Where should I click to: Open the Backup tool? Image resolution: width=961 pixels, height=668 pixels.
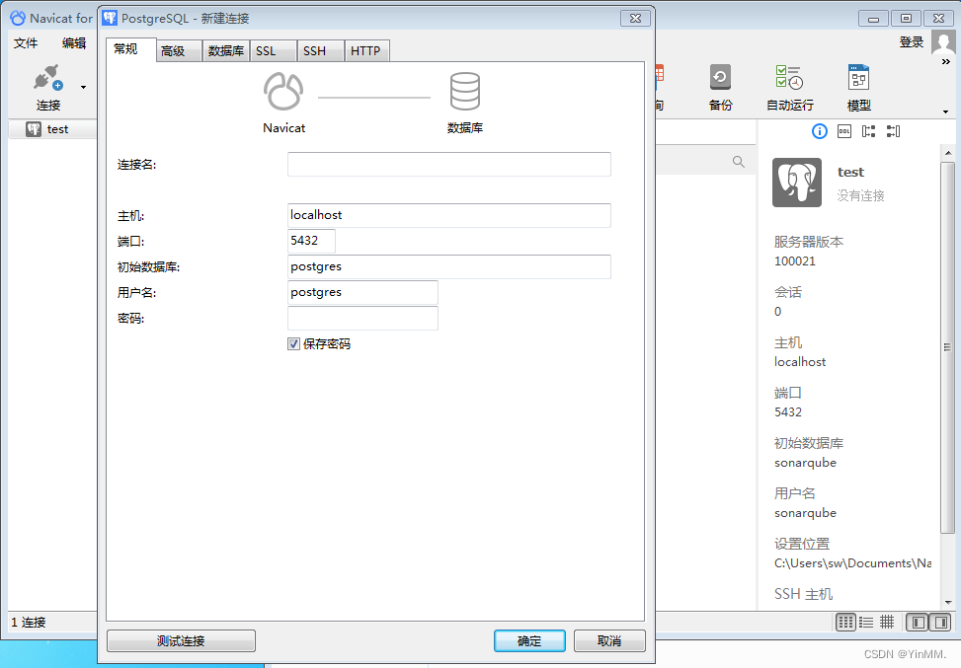pyautogui.click(x=720, y=88)
